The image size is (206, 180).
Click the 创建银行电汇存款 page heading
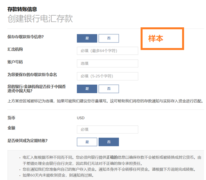(40, 18)
